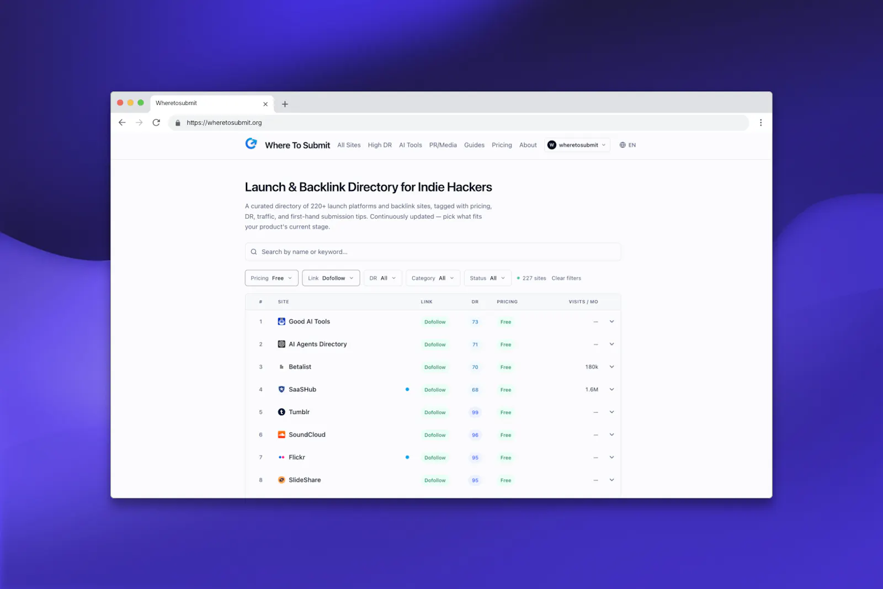Image resolution: width=883 pixels, height=589 pixels.
Task: Click the padlock icon in the address bar
Action: click(x=178, y=123)
